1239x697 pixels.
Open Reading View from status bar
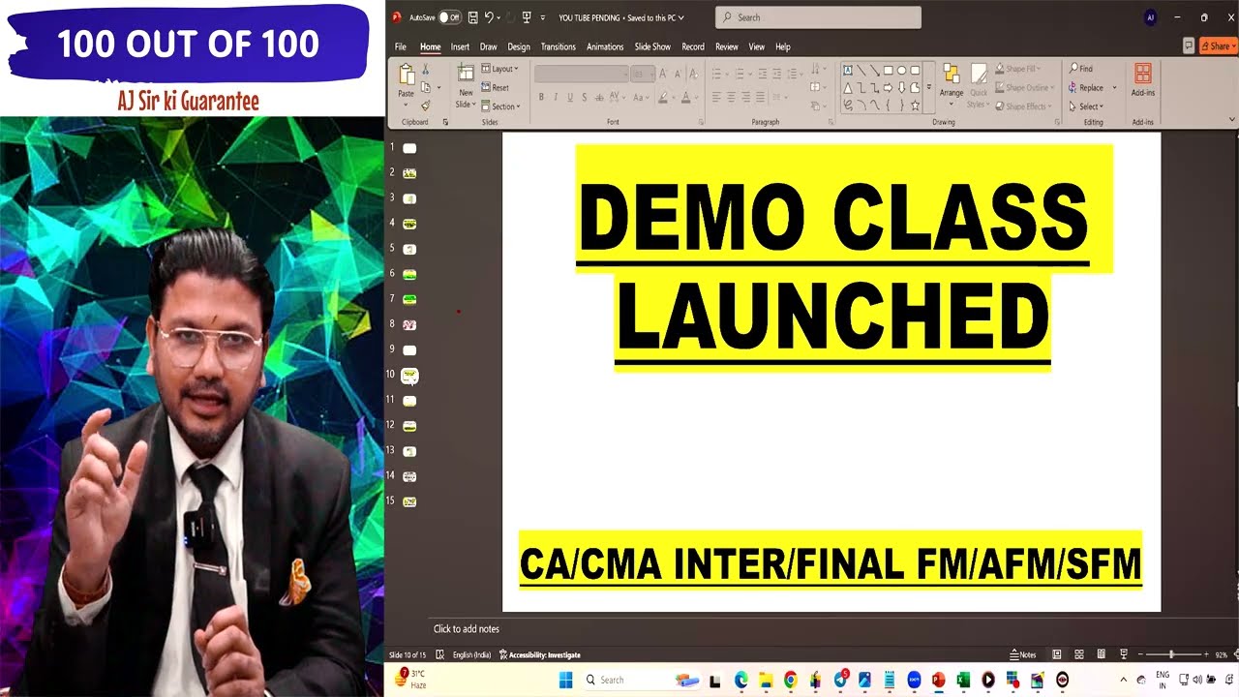coord(1101,654)
